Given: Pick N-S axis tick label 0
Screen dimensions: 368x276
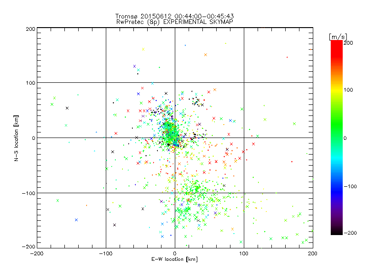Looking at the screenshot, I should point(34,138).
